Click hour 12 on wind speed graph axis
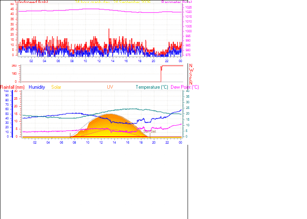Image resolution: width=307 pixels, height=219 pixels. pyautogui.click(x=99, y=61)
